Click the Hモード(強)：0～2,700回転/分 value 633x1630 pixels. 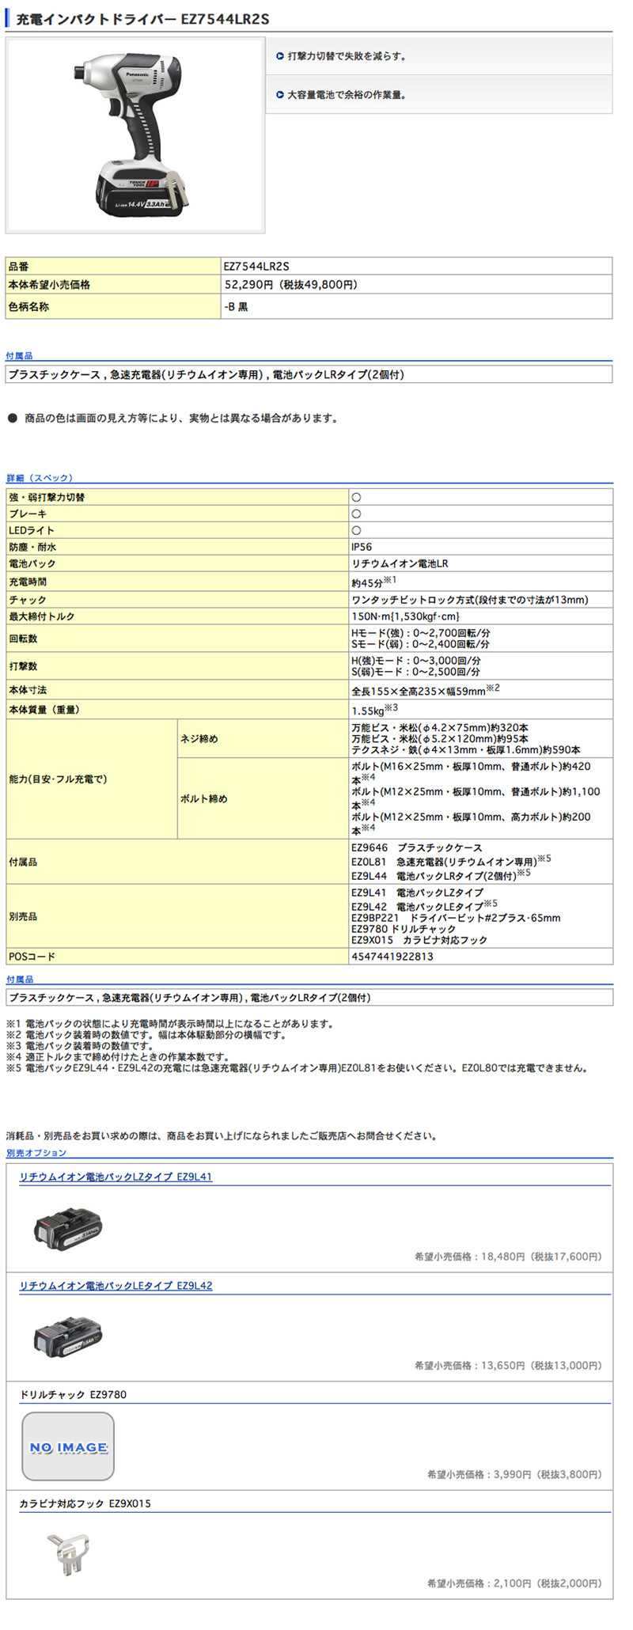pos(421,633)
